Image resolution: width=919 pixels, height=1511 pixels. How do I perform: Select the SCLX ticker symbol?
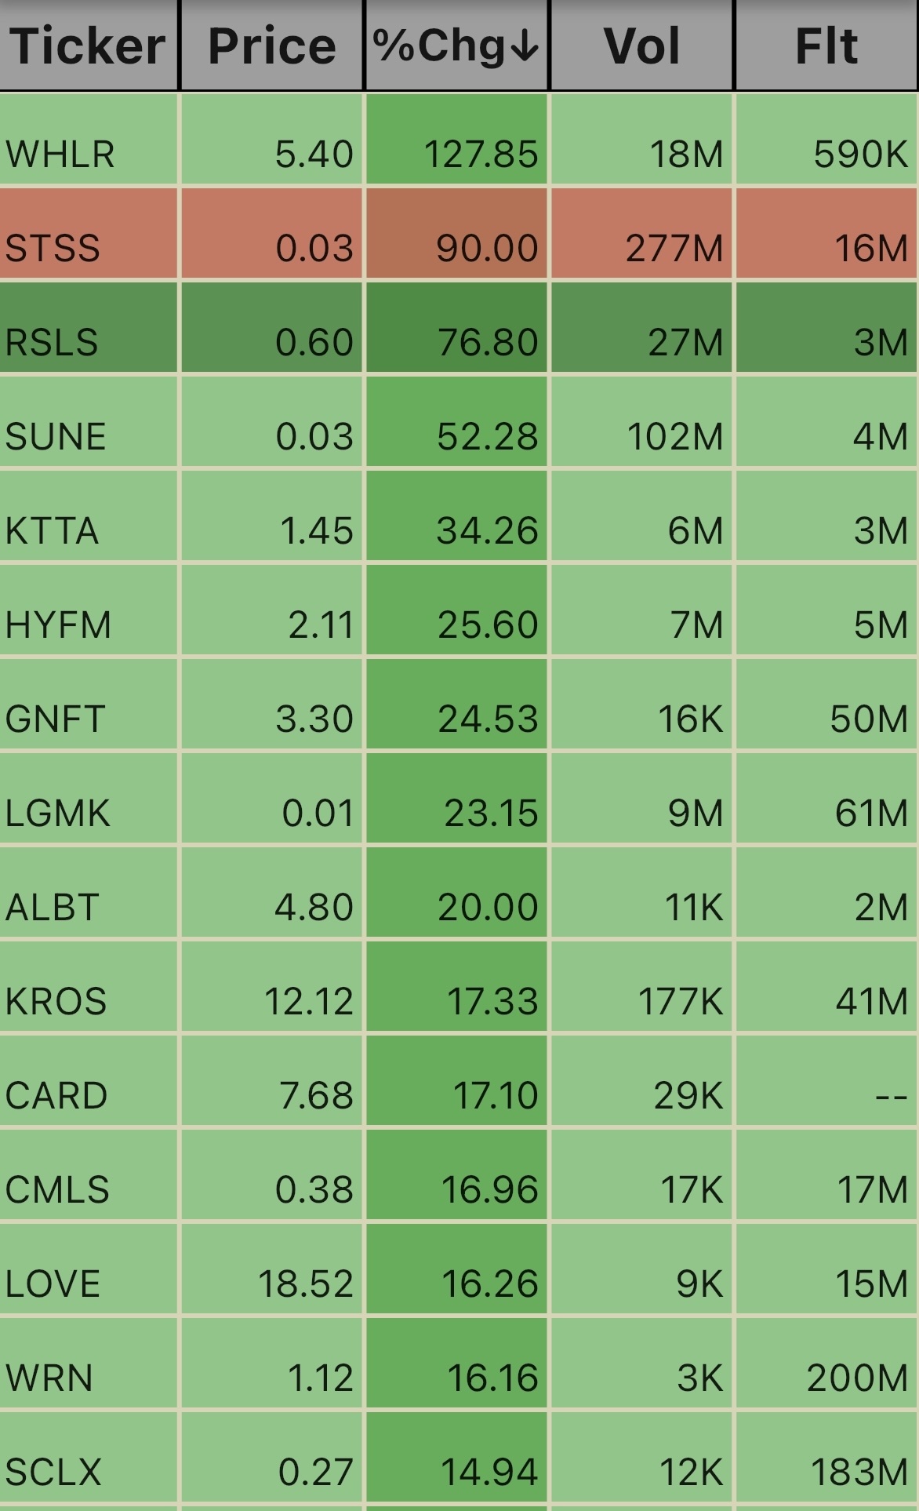(53, 1472)
